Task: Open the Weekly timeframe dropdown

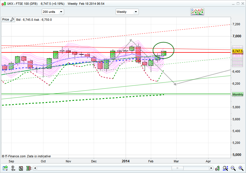Action: tap(127, 12)
